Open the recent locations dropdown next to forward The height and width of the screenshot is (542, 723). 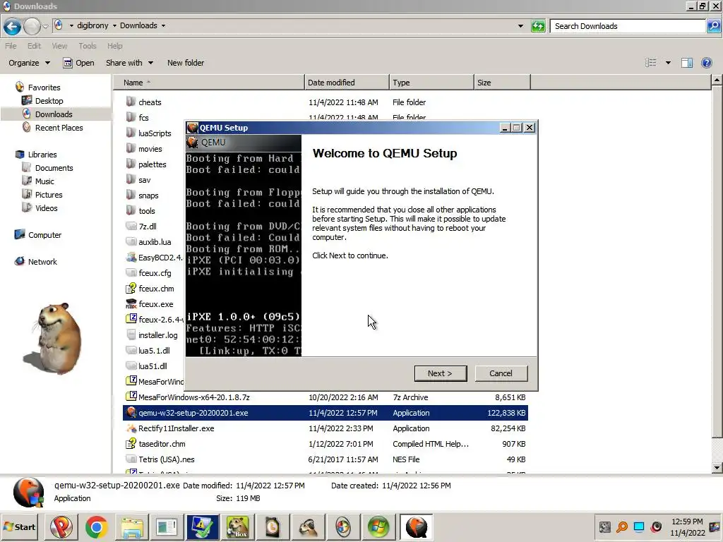46,26
